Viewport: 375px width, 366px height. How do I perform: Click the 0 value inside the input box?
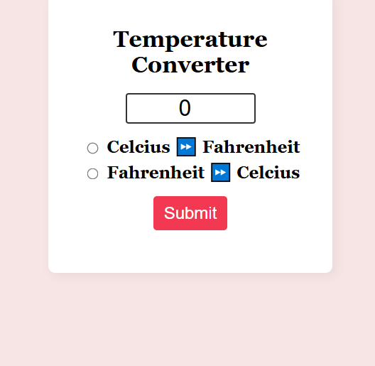coord(185,108)
